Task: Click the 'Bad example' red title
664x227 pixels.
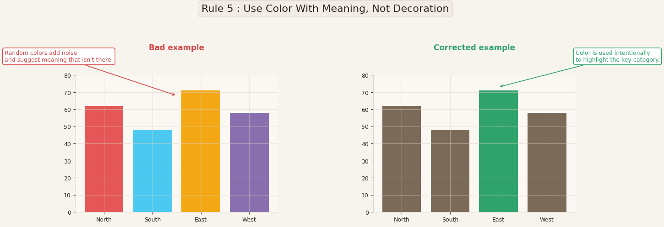Action: coord(176,48)
